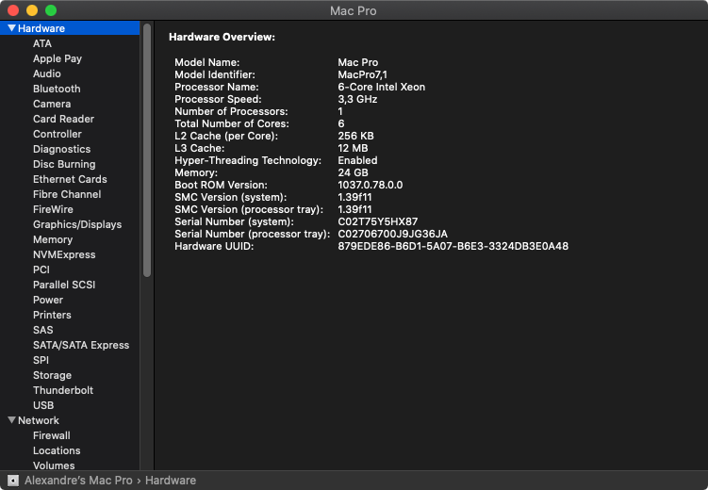Open NVMExpress section

click(x=64, y=254)
